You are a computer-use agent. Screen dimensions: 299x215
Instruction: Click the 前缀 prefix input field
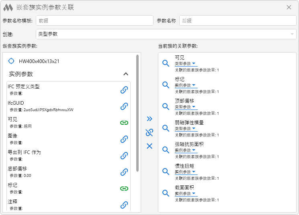coord(94,21)
